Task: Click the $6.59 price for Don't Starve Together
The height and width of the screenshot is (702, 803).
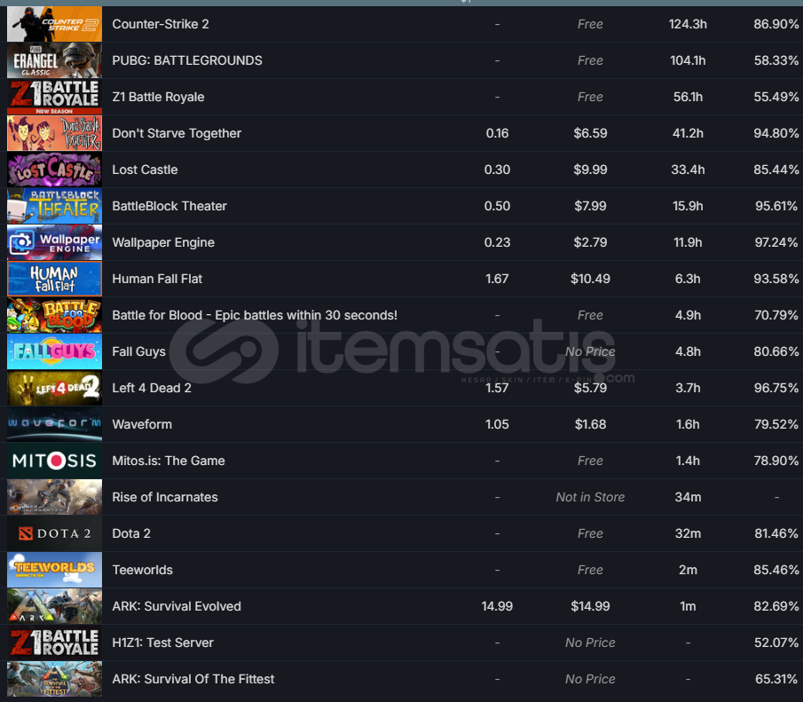Action: (x=590, y=133)
